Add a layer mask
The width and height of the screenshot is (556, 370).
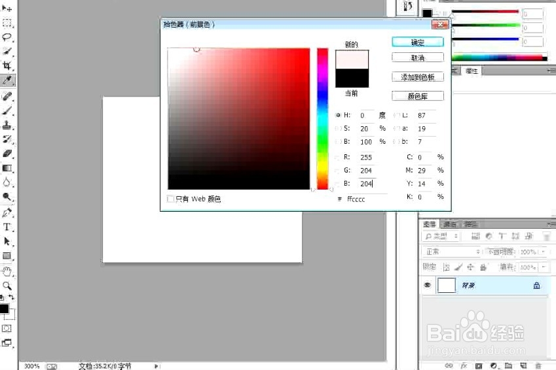tap(479, 365)
